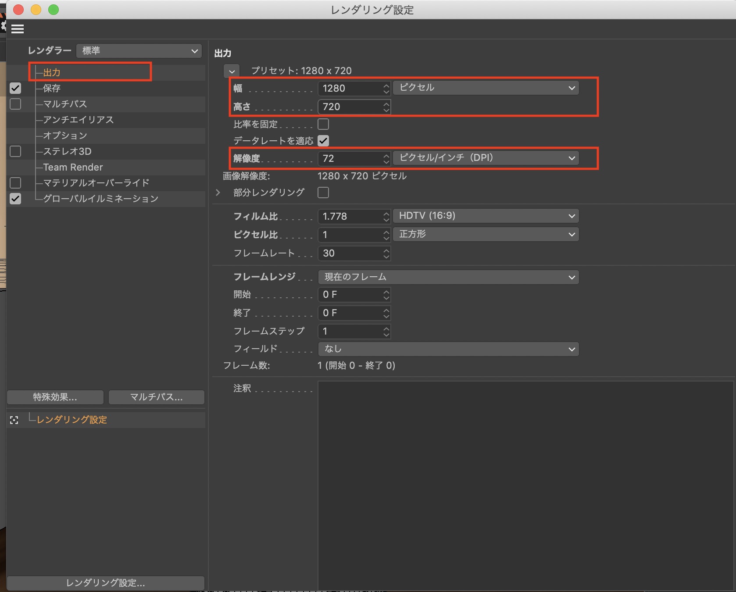736x592 pixels.
Task: Click the フレームレート stepper arrows
Action: [386, 253]
